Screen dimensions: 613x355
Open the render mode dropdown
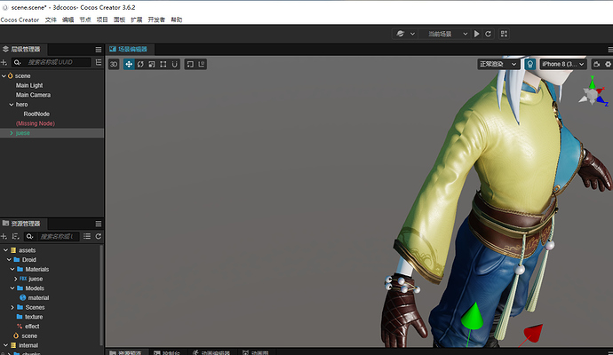(x=498, y=64)
